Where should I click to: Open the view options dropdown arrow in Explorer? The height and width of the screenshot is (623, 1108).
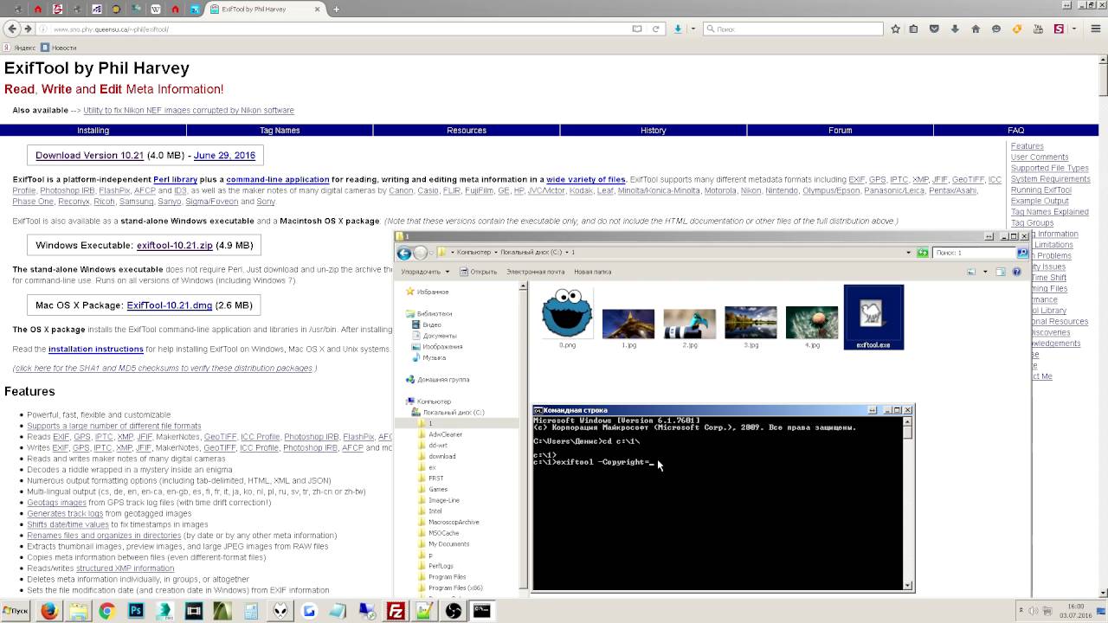[984, 272]
